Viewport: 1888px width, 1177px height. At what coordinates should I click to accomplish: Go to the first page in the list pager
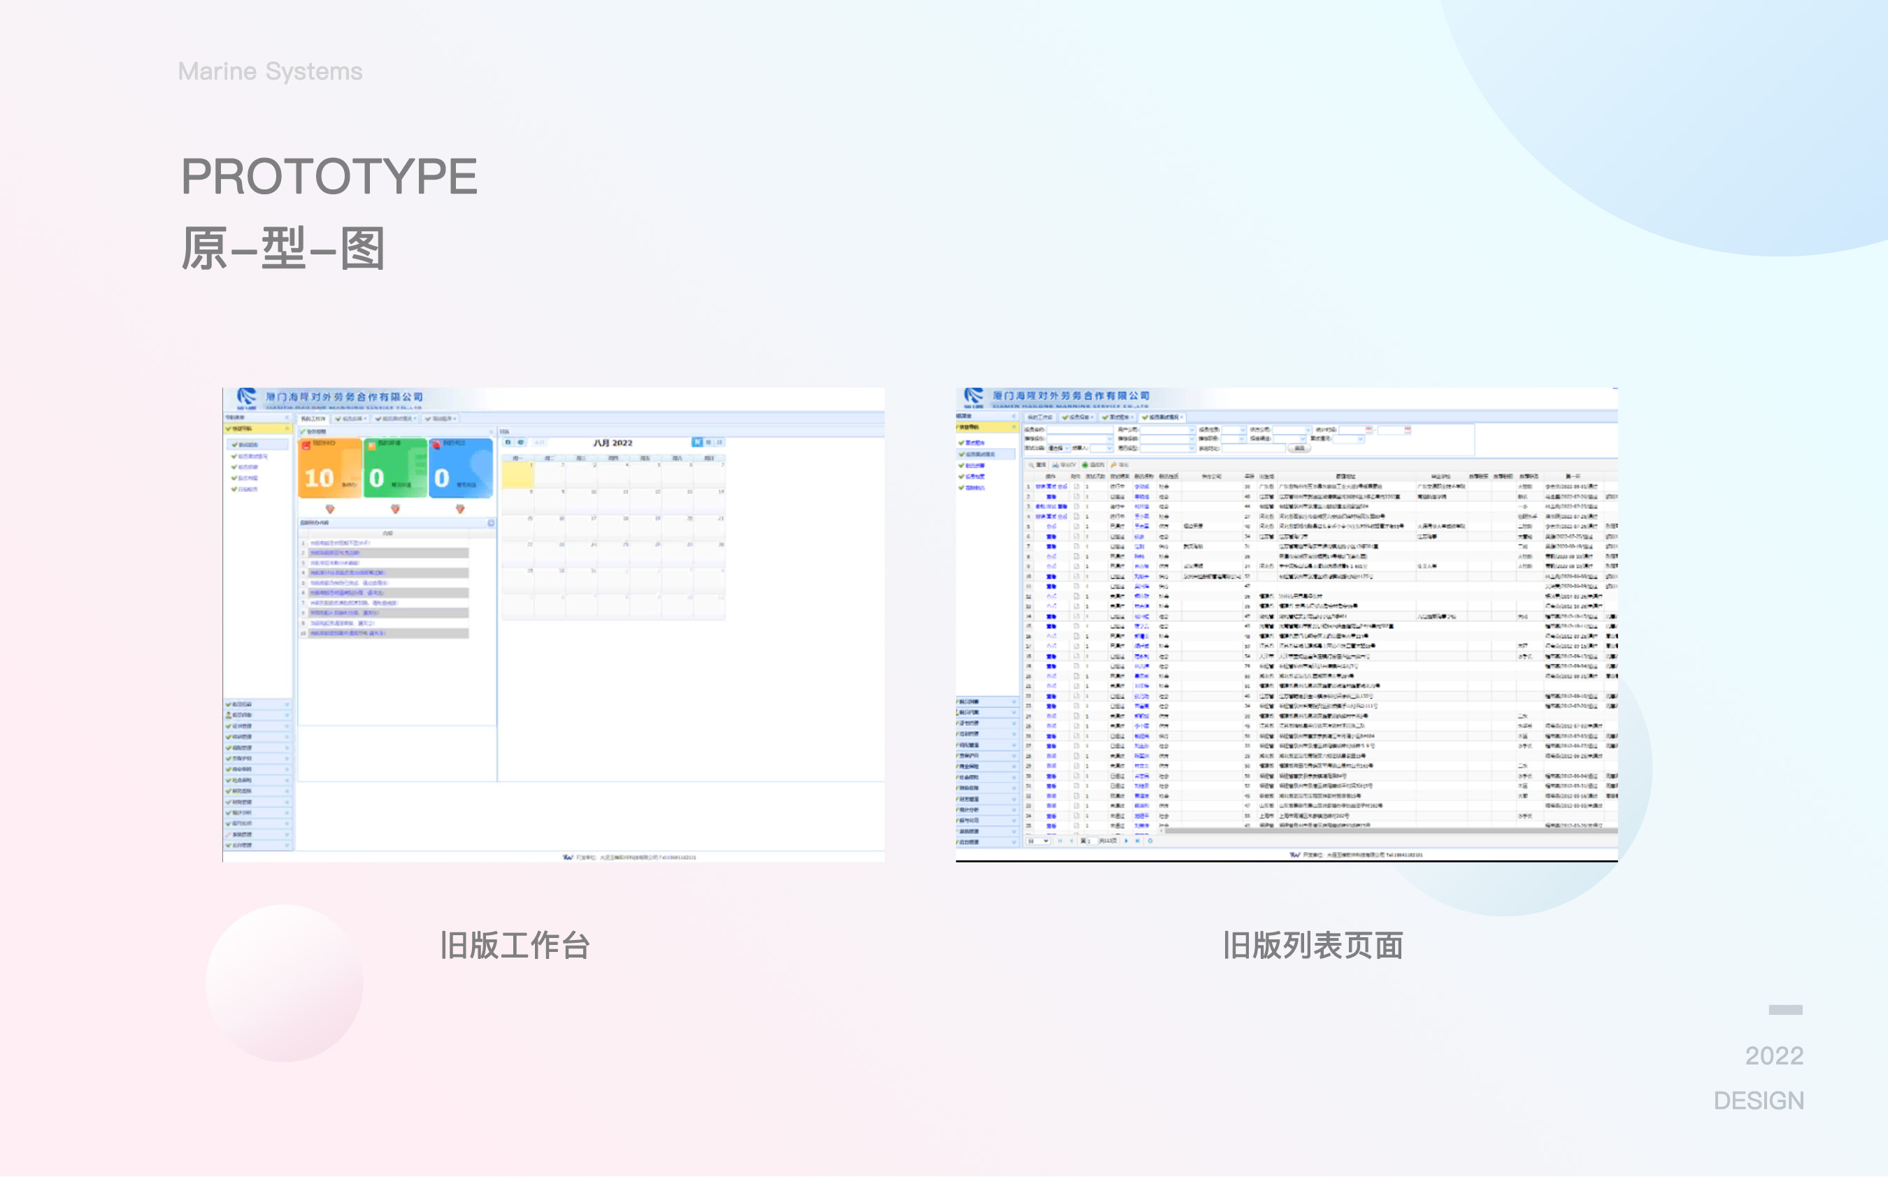(x=1060, y=842)
